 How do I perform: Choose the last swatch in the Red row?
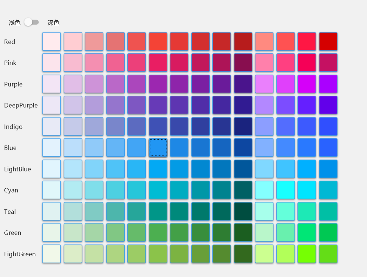[x=328, y=42]
